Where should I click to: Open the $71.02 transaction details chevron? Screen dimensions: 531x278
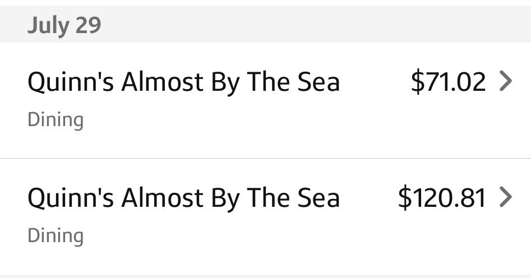click(505, 82)
